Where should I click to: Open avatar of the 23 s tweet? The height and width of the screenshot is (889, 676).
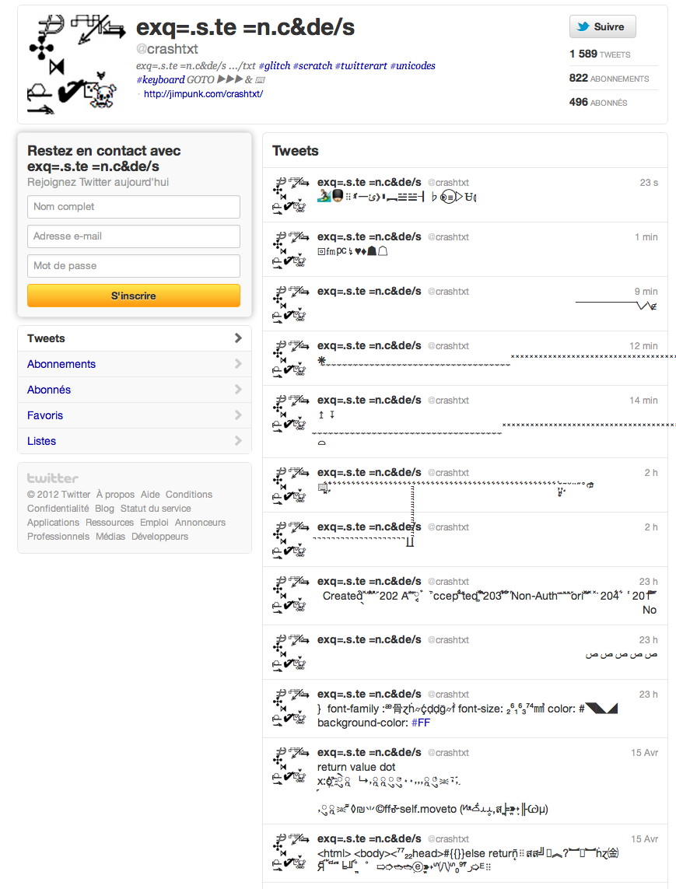[x=290, y=195]
